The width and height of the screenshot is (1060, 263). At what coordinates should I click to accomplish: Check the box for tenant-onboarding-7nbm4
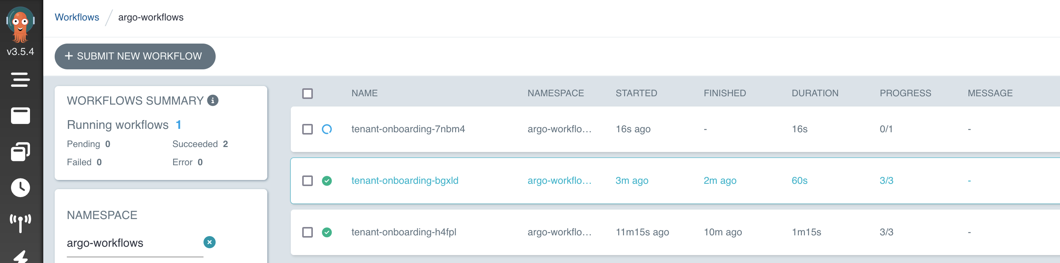308,129
